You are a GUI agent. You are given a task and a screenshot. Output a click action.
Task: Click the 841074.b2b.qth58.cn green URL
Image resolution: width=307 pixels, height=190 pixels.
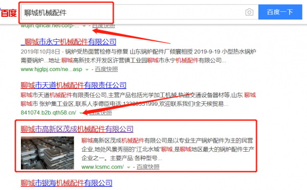(49, 112)
